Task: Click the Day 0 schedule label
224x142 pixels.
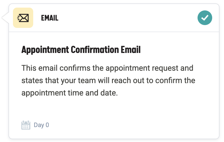Action: tap(41, 125)
